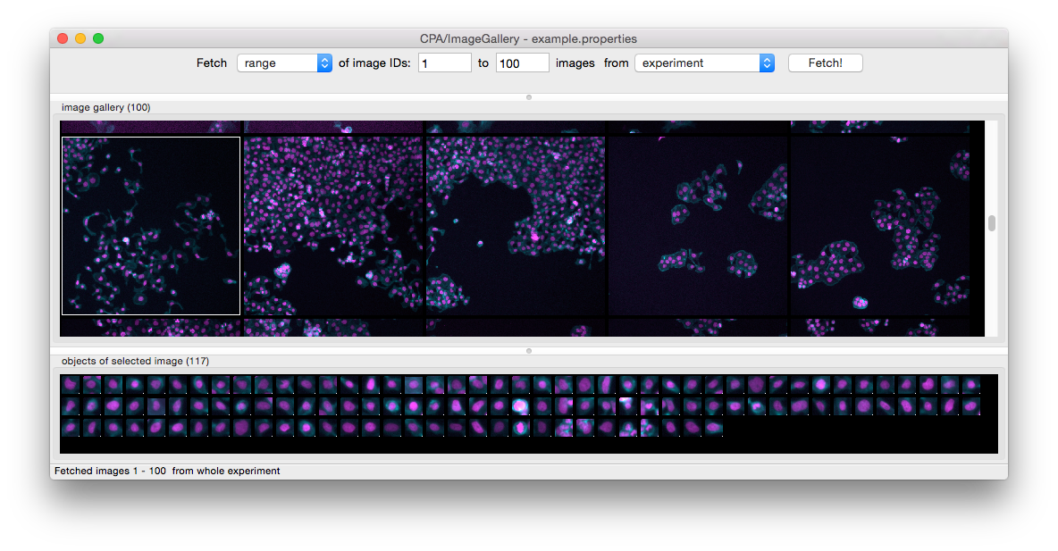Screen dimensions: 1058x551
Task: Select the bright white object in second row
Action: (522, 406)
